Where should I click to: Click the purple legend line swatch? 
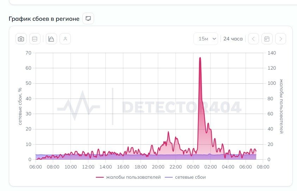[169, 177]
